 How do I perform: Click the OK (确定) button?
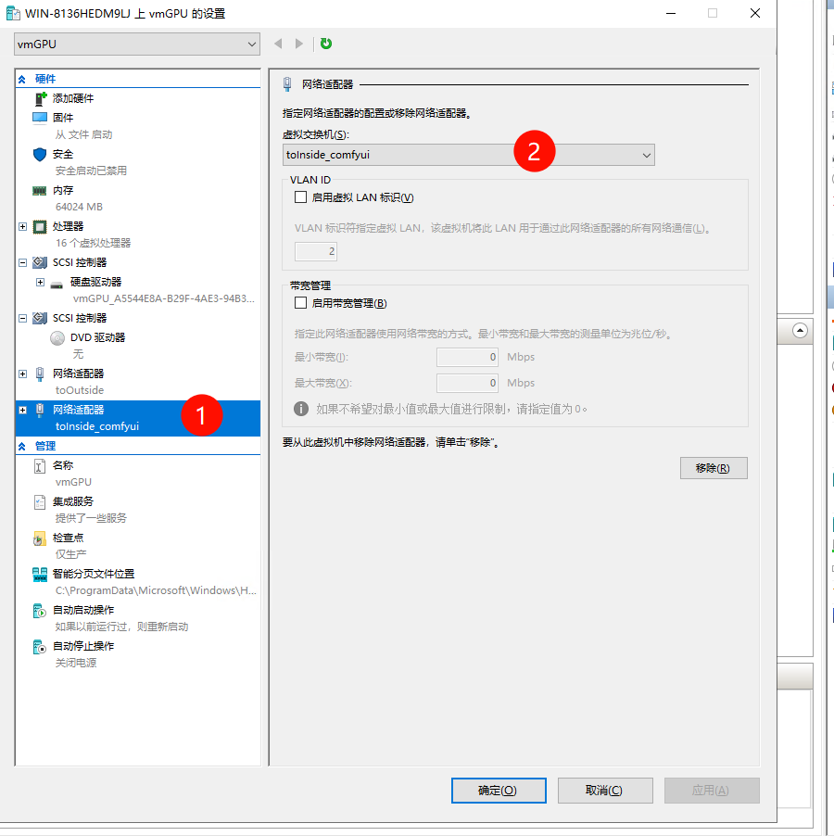point(498,791)
